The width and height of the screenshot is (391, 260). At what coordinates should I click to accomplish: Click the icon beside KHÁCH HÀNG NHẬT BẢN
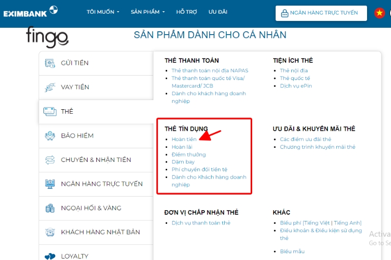pos(50,232)
